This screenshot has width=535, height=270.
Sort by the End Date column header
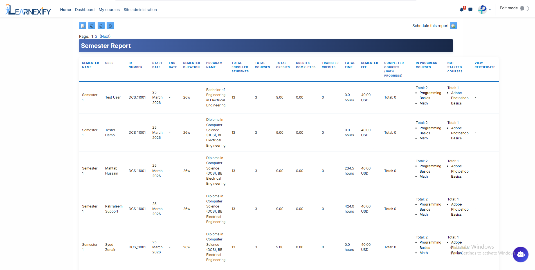click(x=173, y=65)
